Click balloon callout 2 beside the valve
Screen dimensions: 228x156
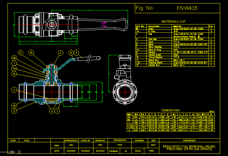(14, 90)
